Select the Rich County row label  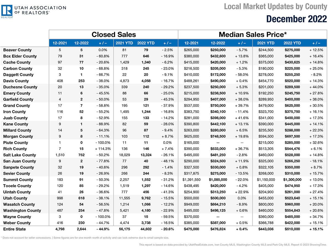click(15, 149)
